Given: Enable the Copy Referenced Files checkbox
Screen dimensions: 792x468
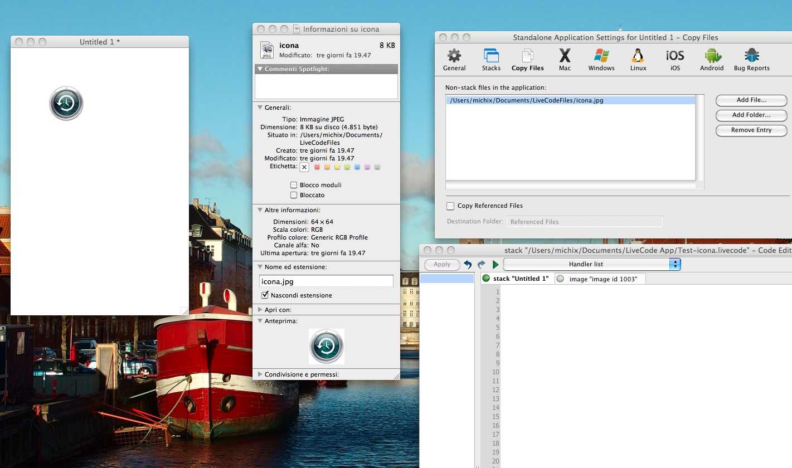Looking at the screenshot, I should click(x=450, y=206).
